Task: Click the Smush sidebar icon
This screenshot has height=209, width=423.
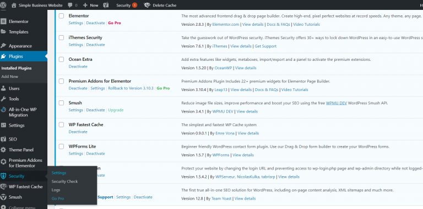Action: (3, 197)
